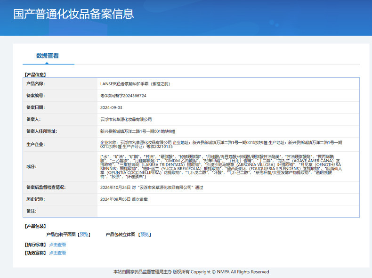This screenshot has width=372, height=278.
Task: Open 点击查看 link beside 功效宣称
Action: [x=57, y=253]
